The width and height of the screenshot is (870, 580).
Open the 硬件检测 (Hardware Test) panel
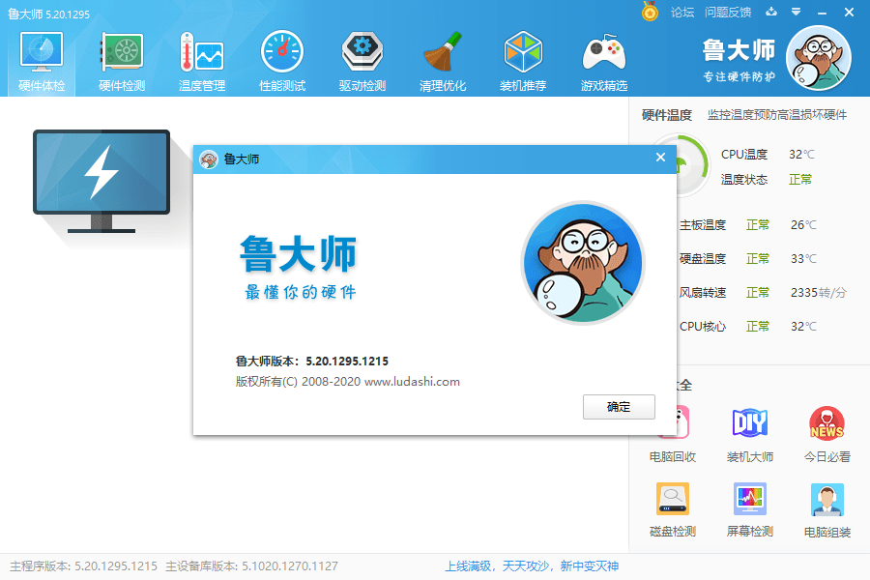point(120,58)
